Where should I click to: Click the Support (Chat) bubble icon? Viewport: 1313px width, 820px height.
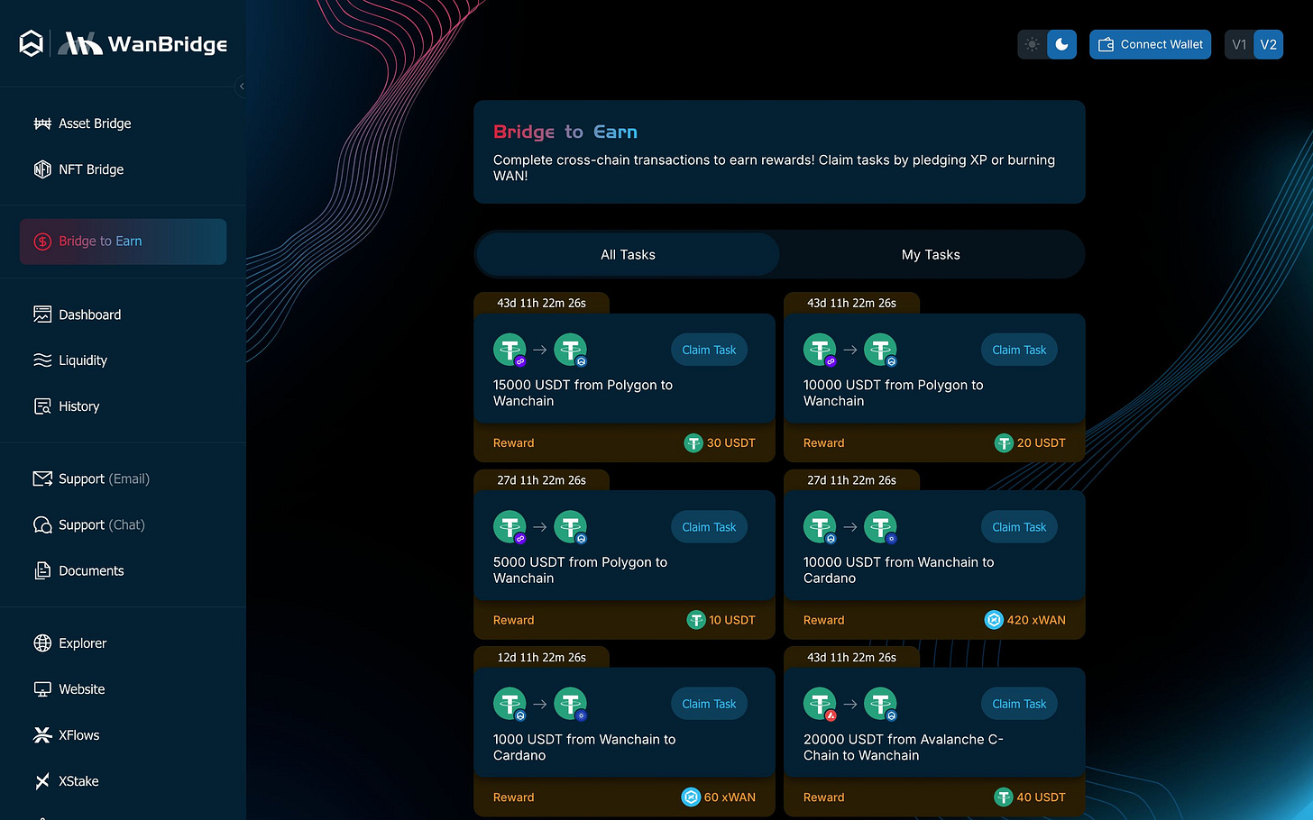tap(42, 524)
